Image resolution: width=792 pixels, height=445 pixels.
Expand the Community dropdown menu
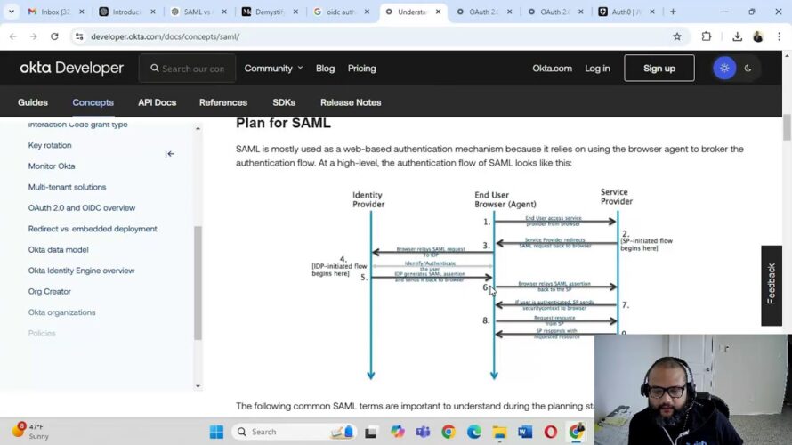coord(273,69)
